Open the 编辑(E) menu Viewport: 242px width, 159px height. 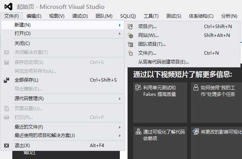pos(34,16)
